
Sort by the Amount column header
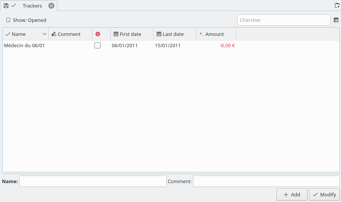point(216,34)
